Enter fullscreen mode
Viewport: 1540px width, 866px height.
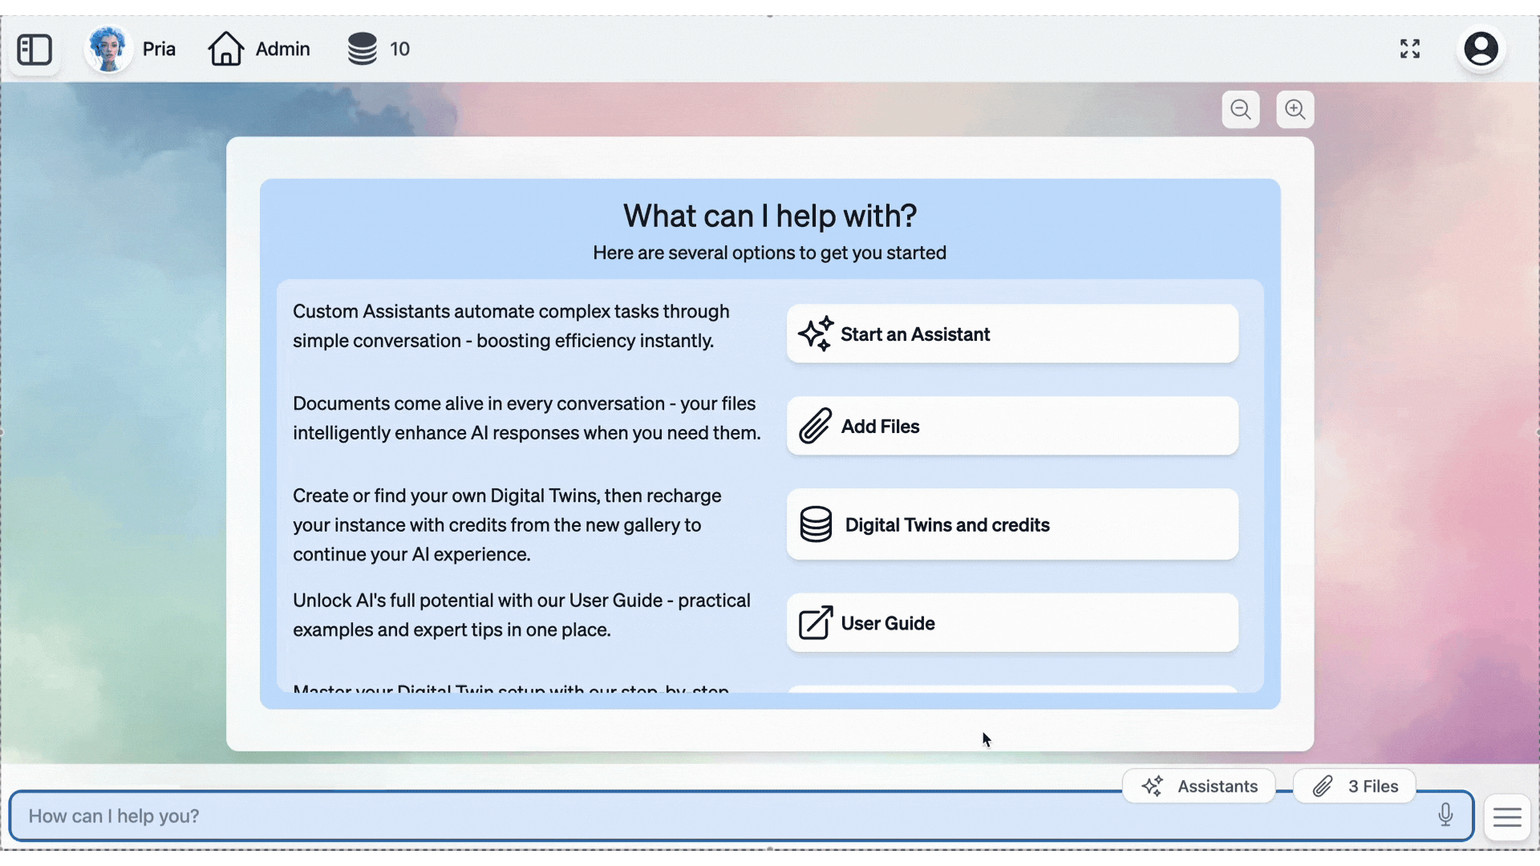[x=1409, y=49]
